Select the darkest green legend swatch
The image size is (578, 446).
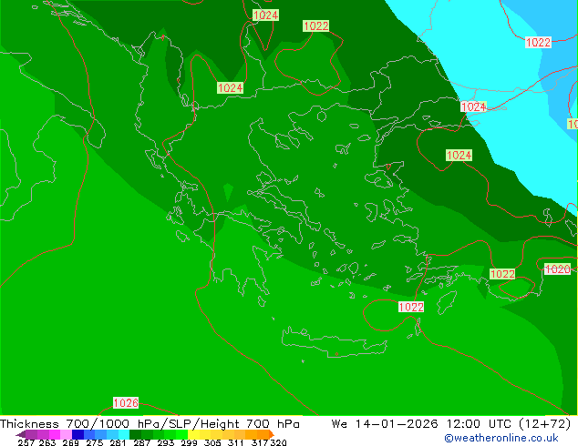[x=135, y=434]
